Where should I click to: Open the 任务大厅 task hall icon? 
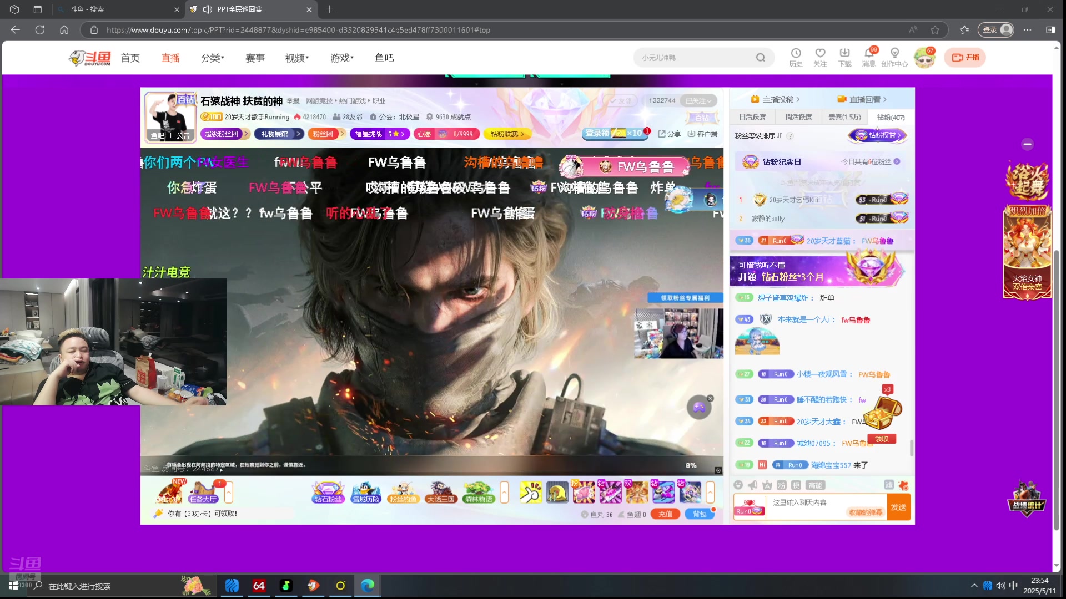point(203,492)
